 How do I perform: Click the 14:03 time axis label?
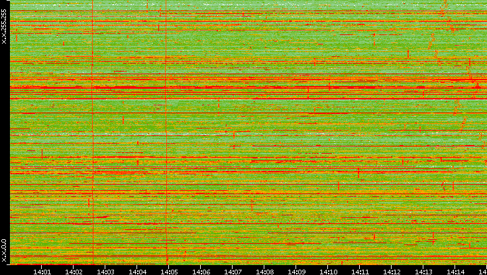click(105, 272)
